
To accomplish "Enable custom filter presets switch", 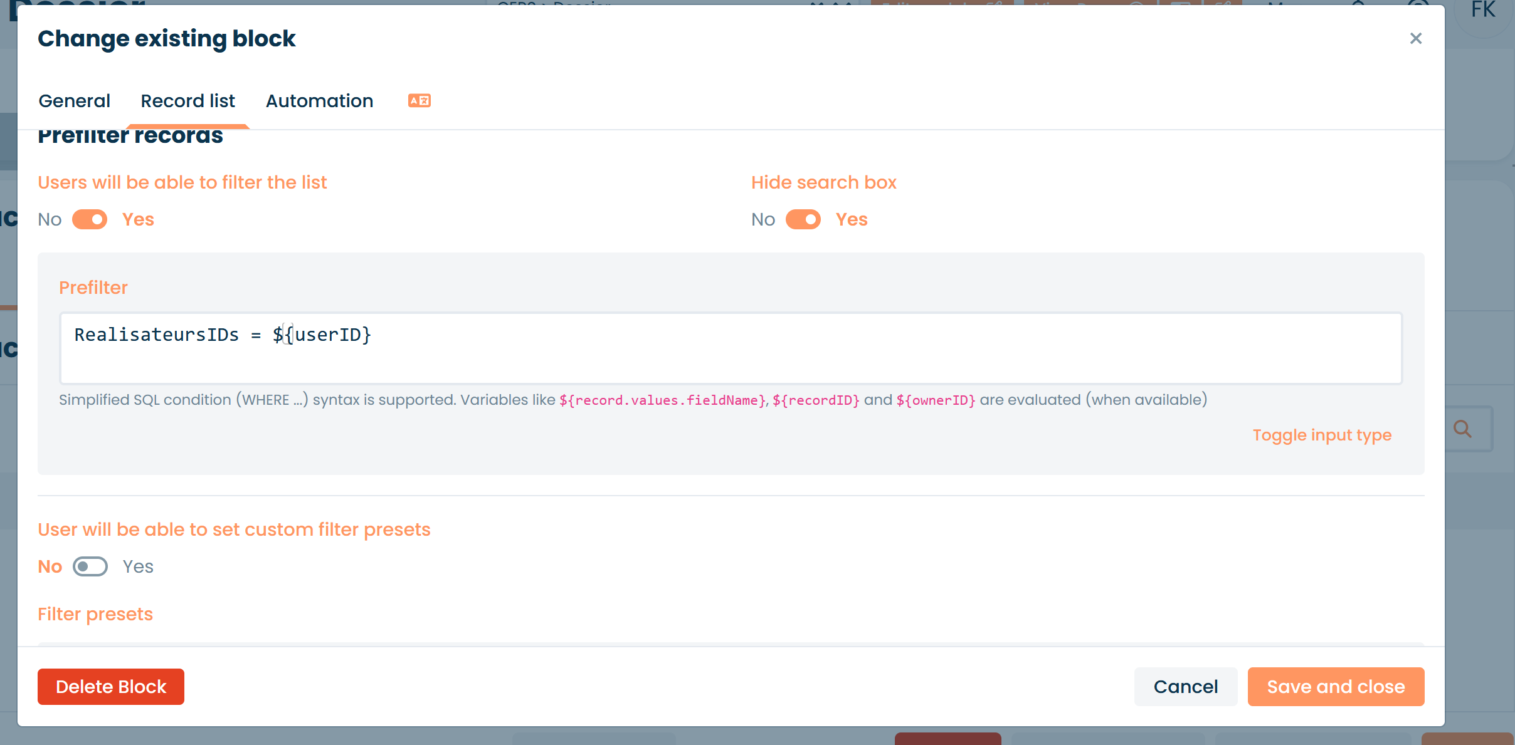I will [90, 566].
